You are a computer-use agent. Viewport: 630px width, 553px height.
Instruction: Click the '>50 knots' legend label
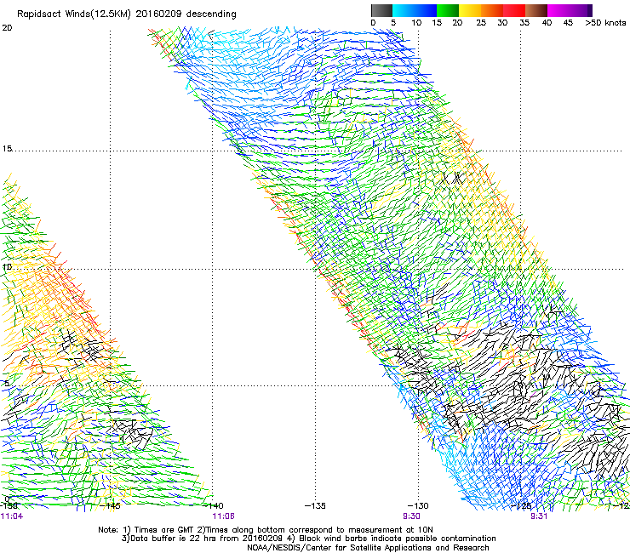pyautogui.click(x=605, y=23)
